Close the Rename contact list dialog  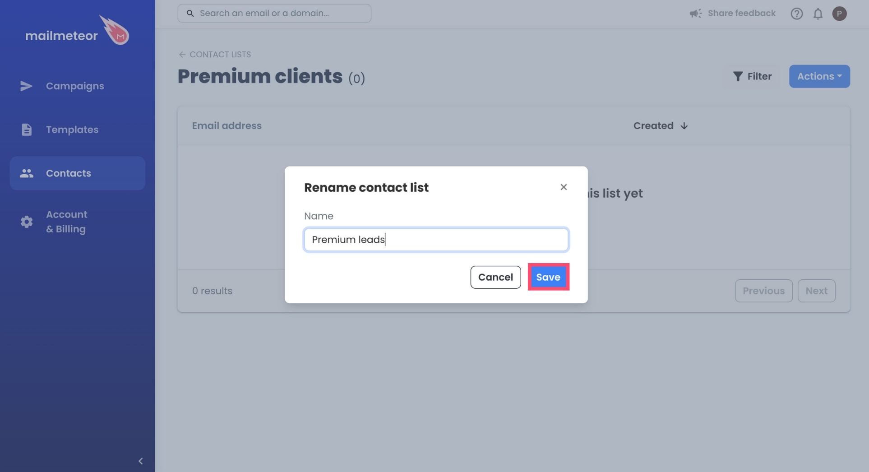564,187
